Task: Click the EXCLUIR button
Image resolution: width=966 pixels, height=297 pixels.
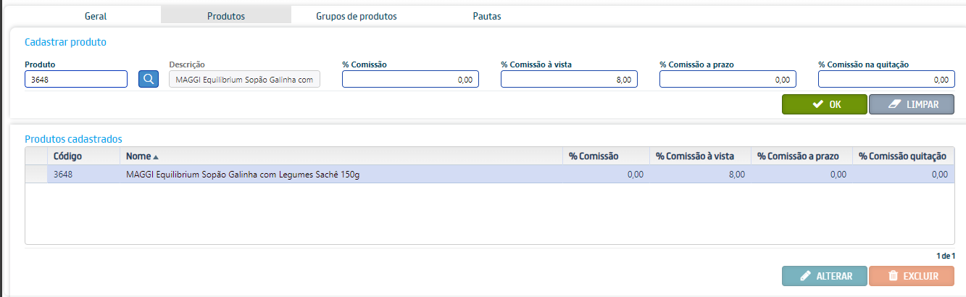Action: (x=911, y=276)
